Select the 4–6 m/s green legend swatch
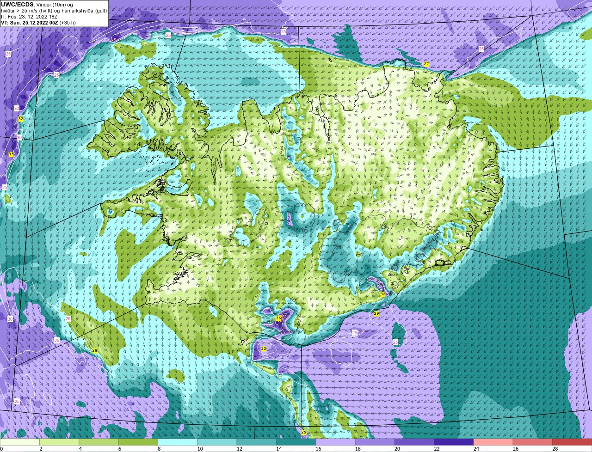The height and width of the screenshot is (452, 592). click(99, 442)
